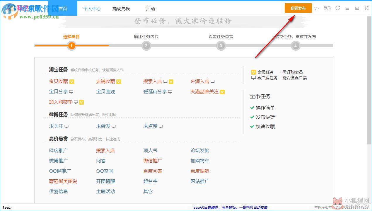Select step 1 circle 选择类目
Viewport: 372px width, 211px height.
click(71, 46)
